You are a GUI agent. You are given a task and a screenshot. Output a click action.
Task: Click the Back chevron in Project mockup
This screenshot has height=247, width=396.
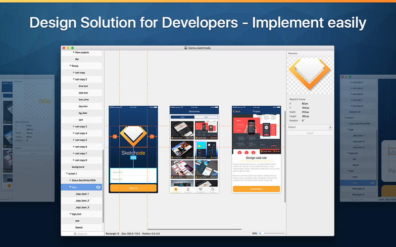(x=234, y=111)
